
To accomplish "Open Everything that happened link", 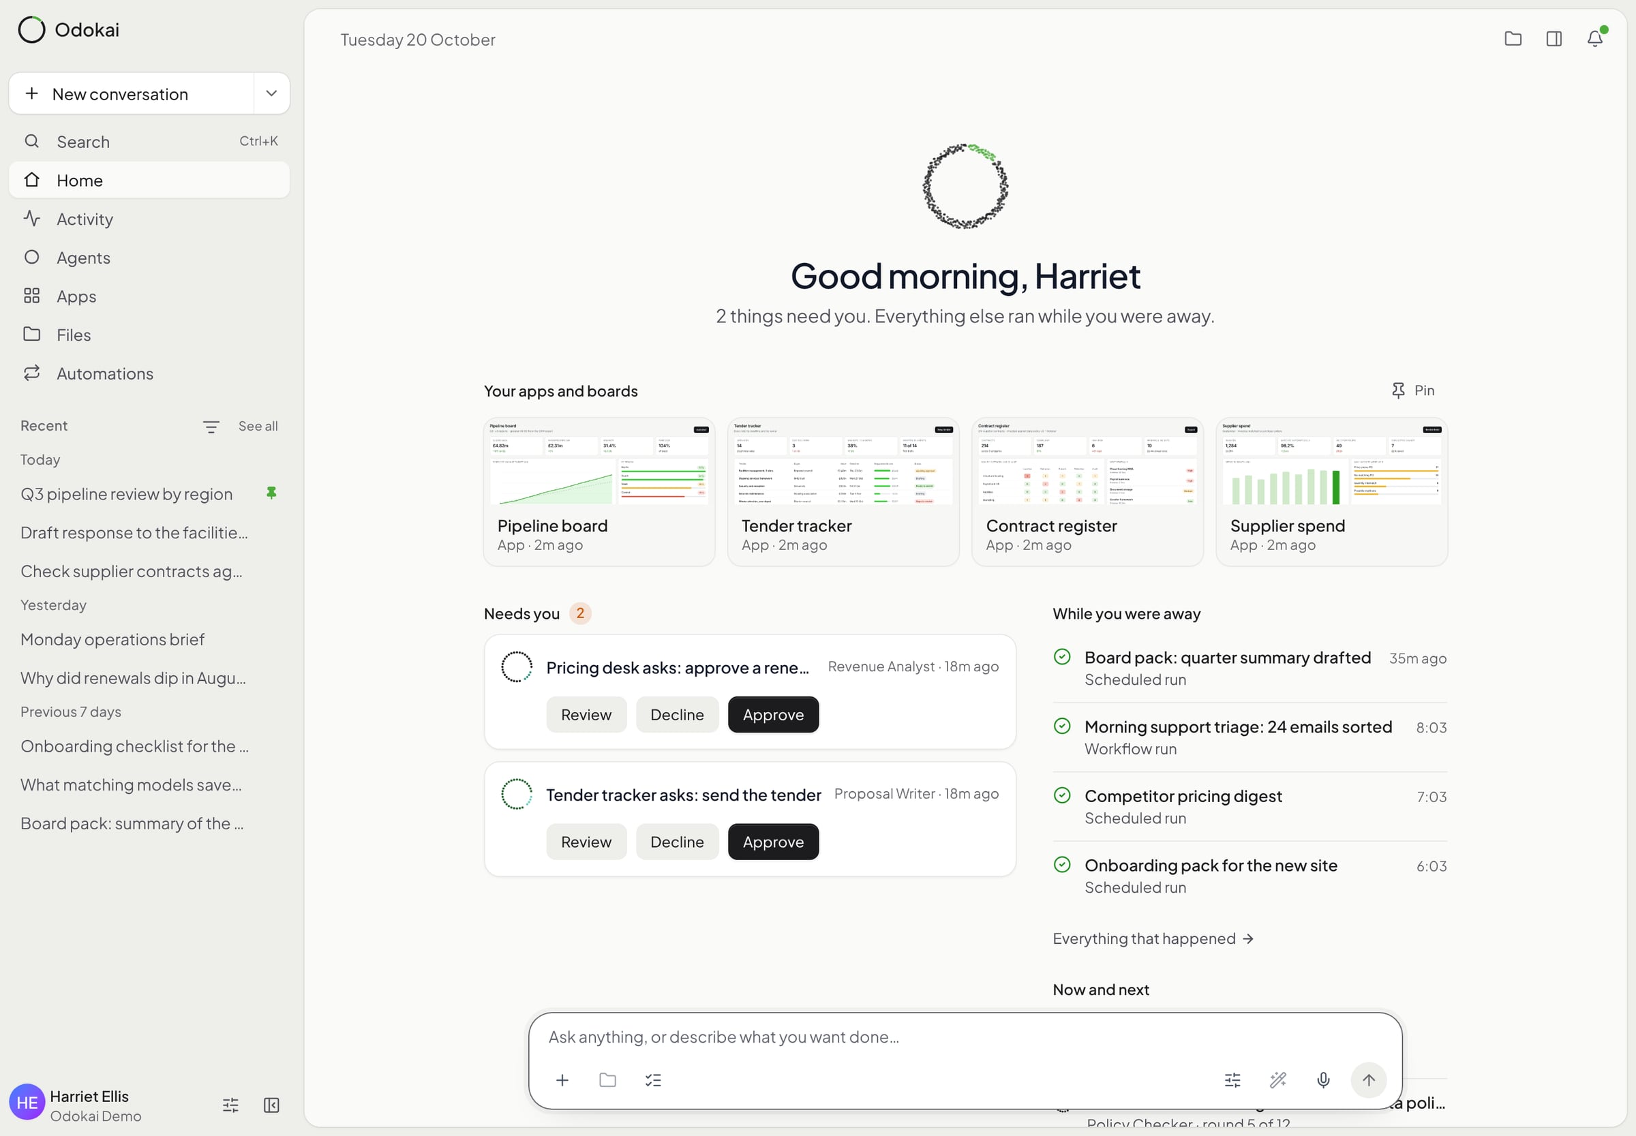I will (1153, 938).
